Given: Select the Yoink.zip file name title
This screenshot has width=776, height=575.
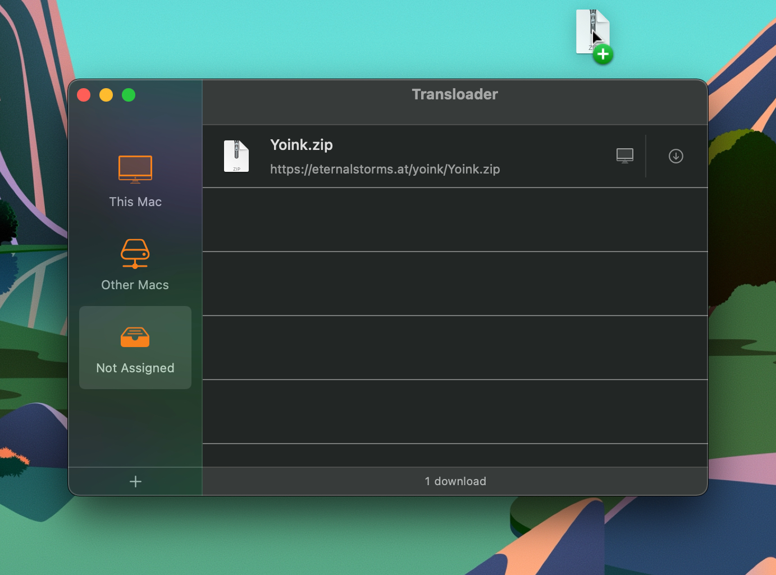Looking at the screenshot, I should coord(302,145).
